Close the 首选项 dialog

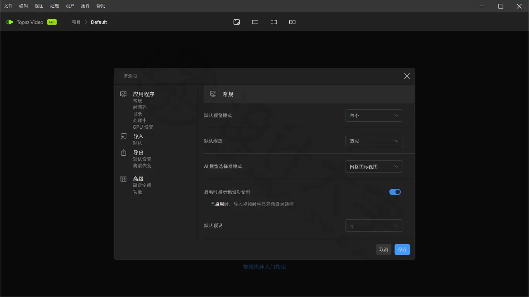[407, 76]
